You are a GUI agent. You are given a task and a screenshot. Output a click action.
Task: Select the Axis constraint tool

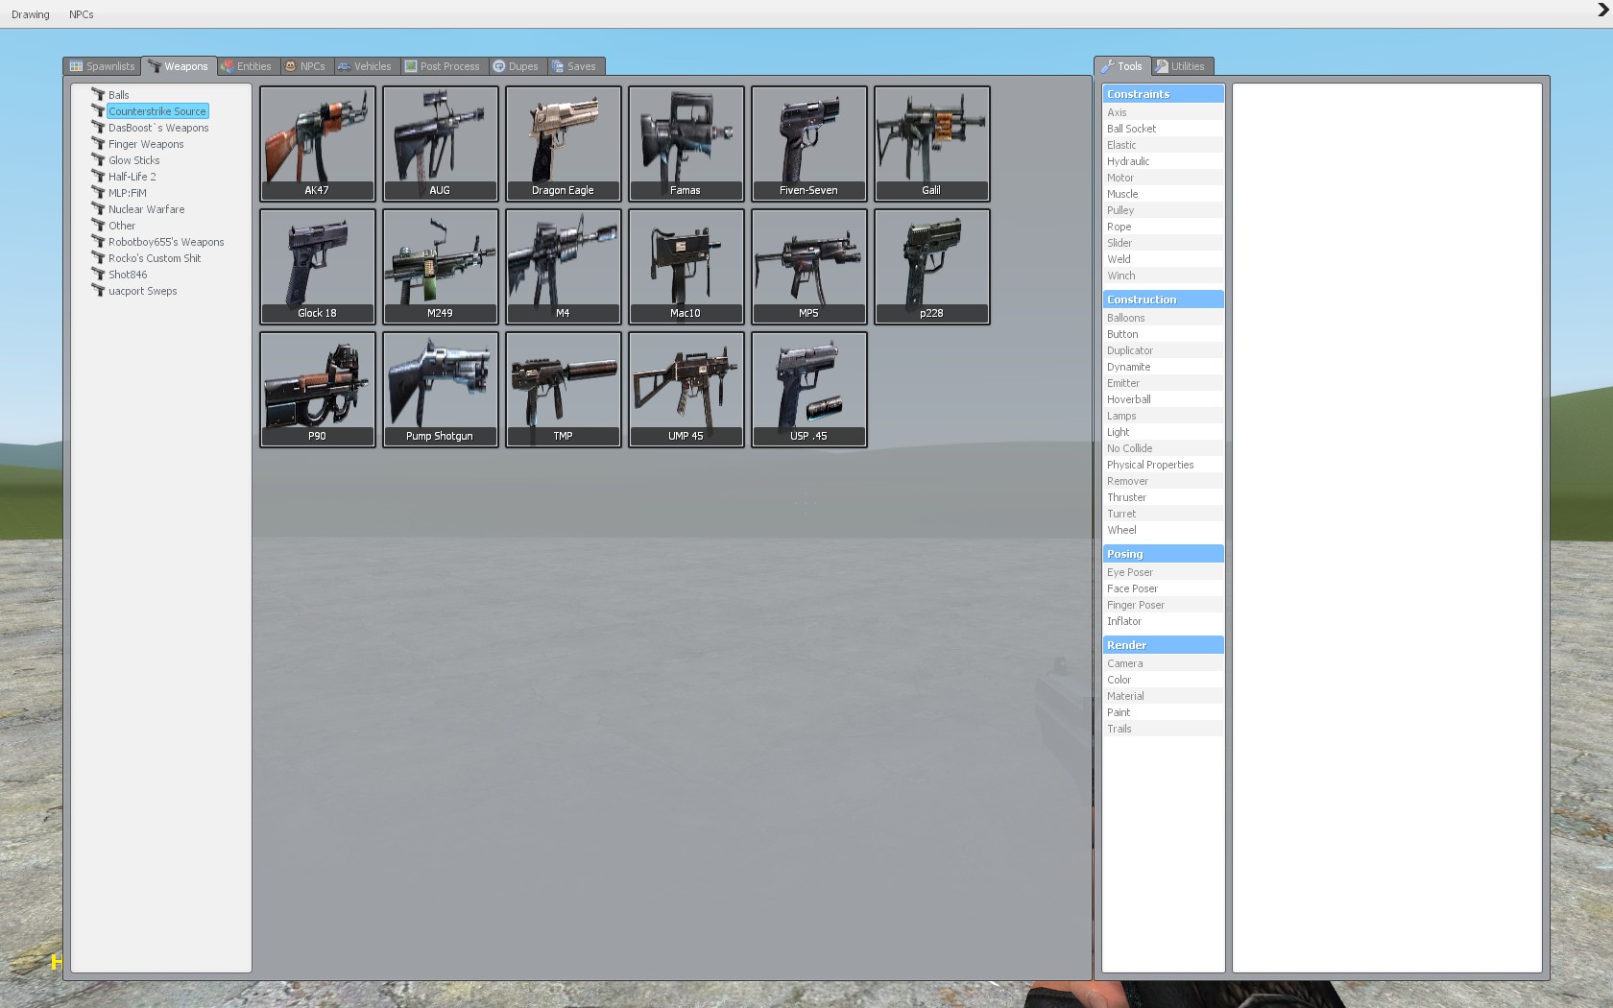pos(1163,112)
